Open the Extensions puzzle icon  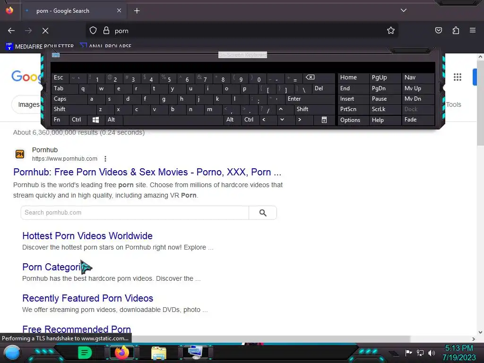pos(456,31)
